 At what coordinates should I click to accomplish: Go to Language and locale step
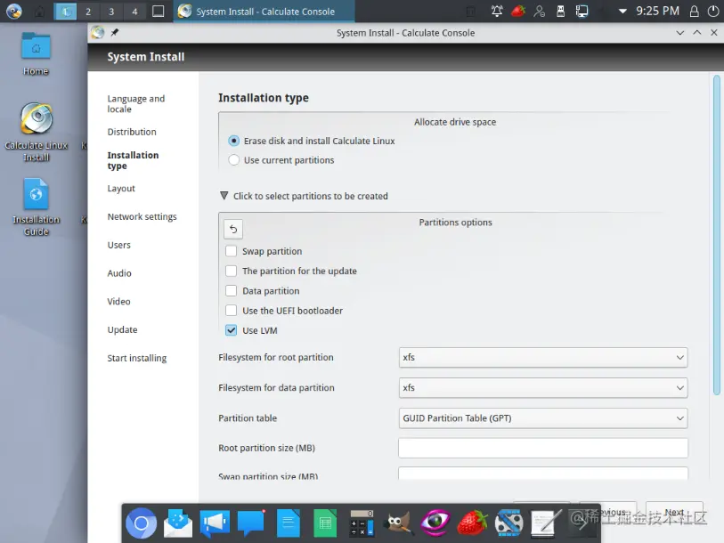click(x=135, y=104)
